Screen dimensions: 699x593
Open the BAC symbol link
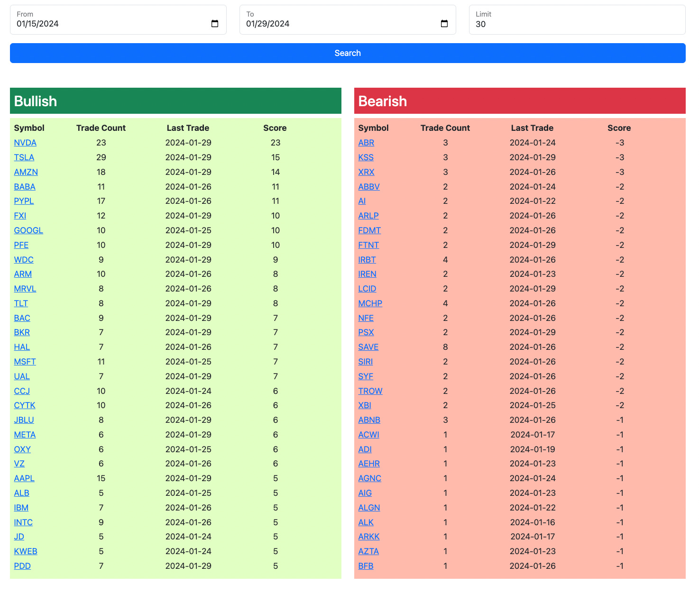[22, 318]
